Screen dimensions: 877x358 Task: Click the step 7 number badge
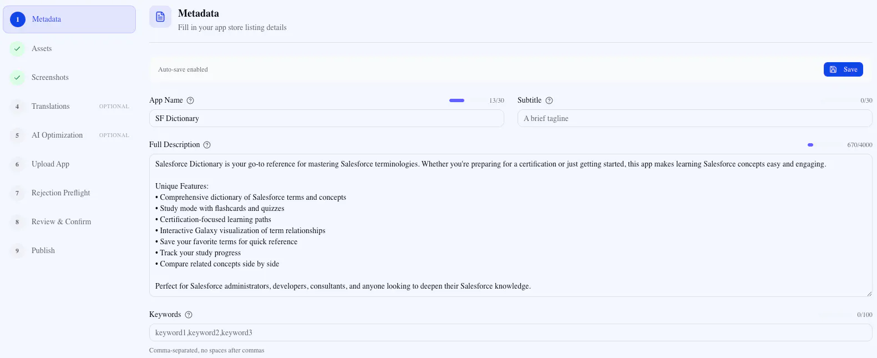17,193
